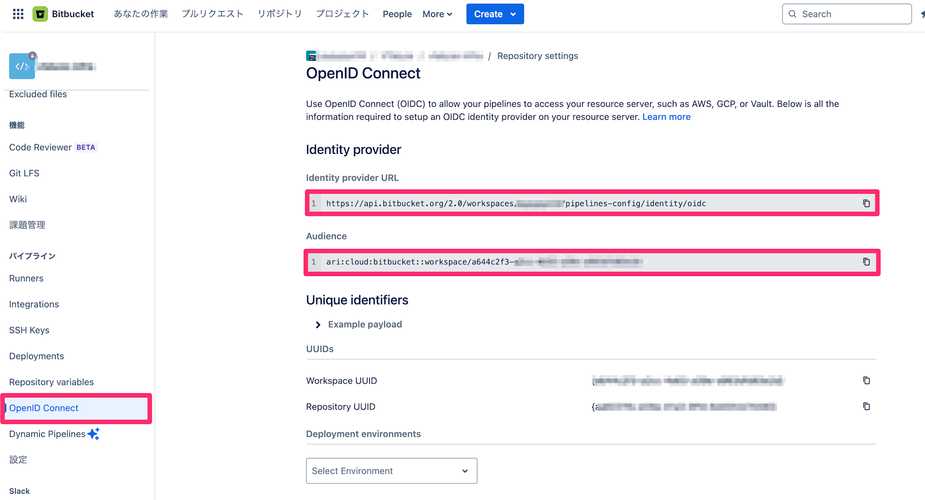This screenshot has height=500, width=925.
Task: Open Code Reviewer settings
Action: 41,147
